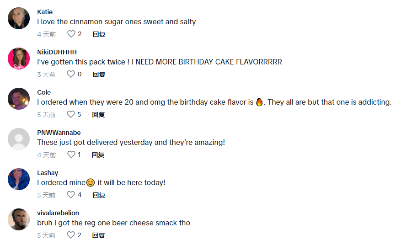Open the Cole username link
This screenshot has height=245, width=406.
(x=44, y=92)
